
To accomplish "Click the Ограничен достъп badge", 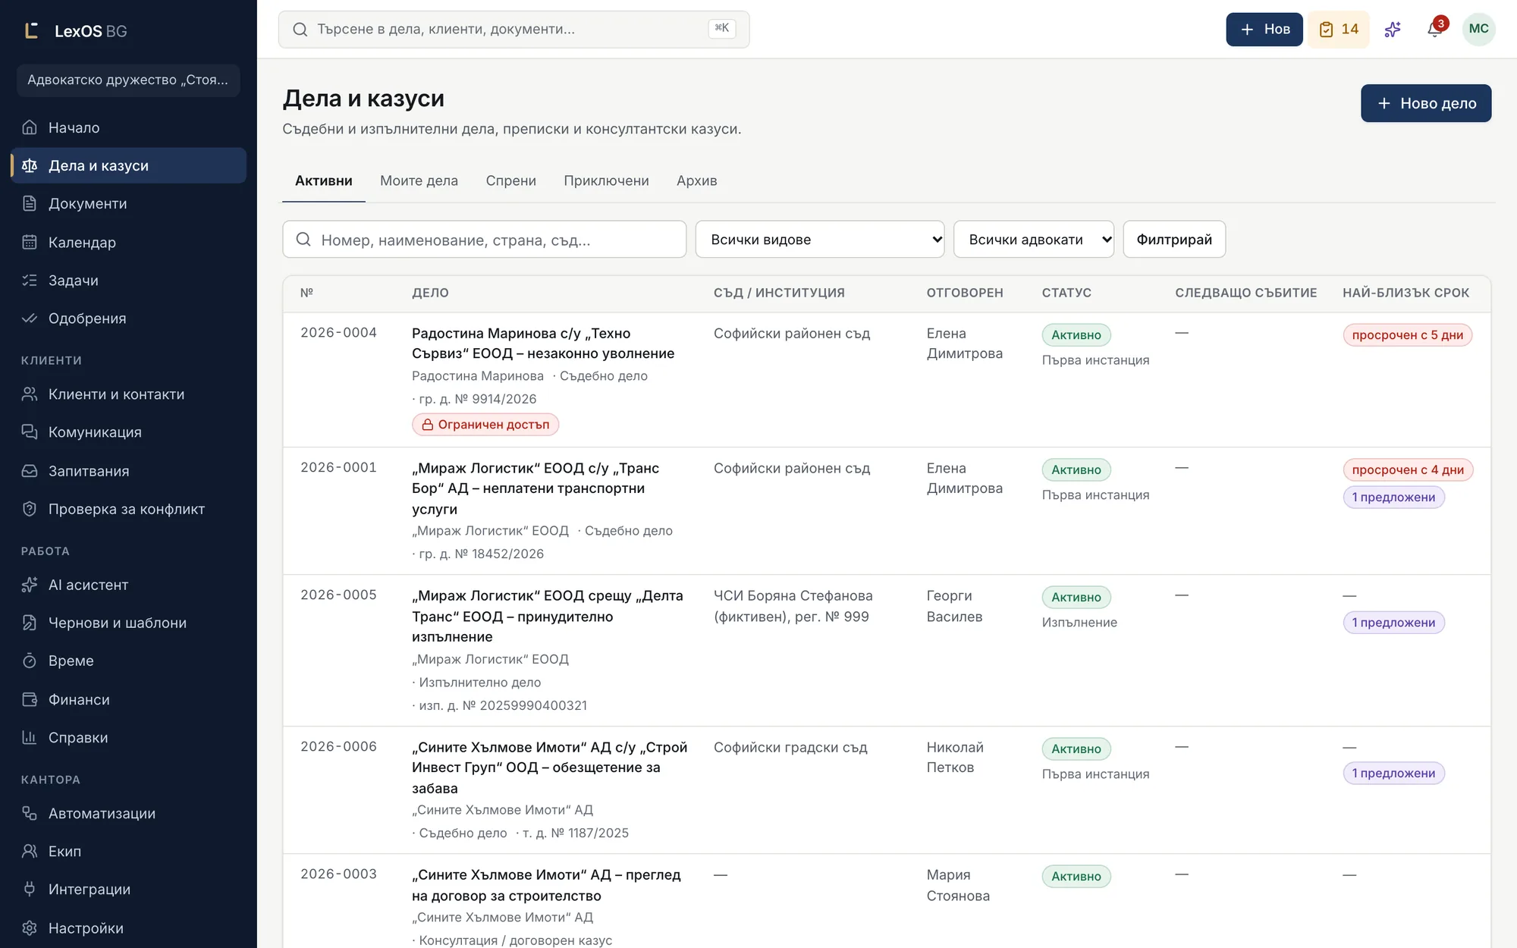I will (x=485, y=425).
